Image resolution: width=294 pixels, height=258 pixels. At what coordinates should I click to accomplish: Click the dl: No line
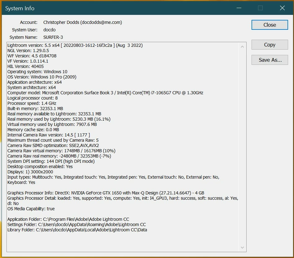(x=13, y=203)
